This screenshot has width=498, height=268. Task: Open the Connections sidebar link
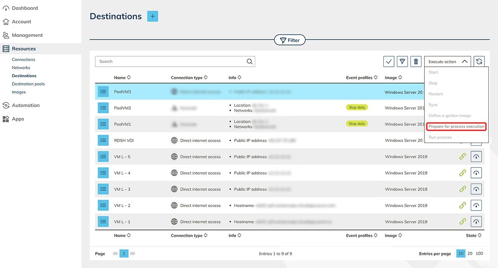(x=23, y=60)
